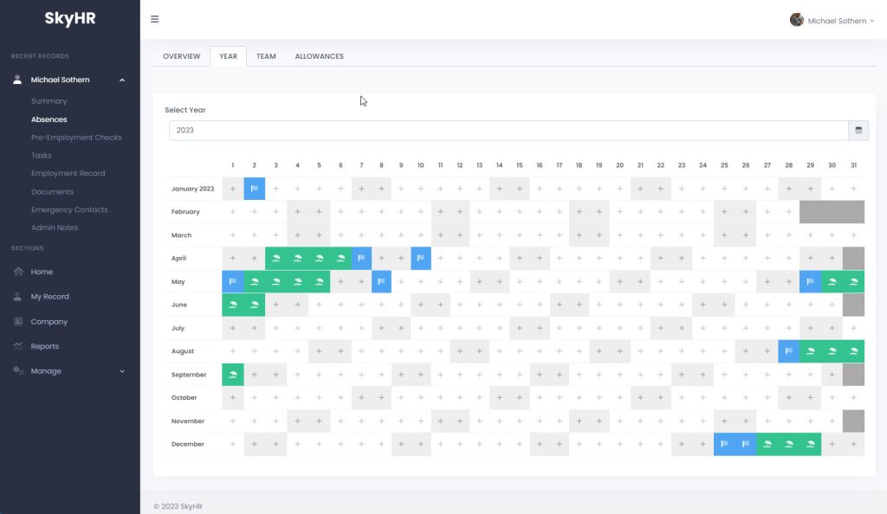The width and height of the screenshot is (887, 514).
Task: Click the Select Year input field
Action: (508, 131)
